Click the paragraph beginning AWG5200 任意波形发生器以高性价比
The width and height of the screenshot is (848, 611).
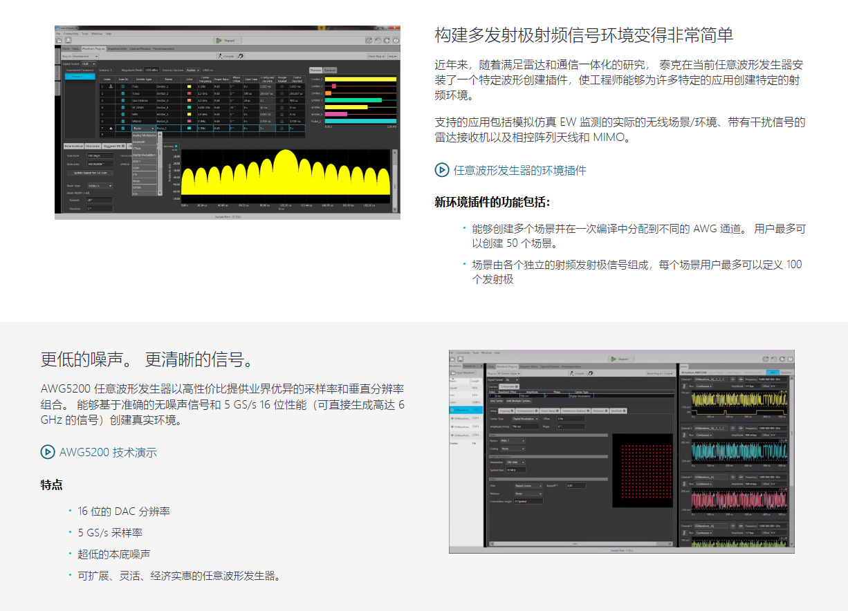(x=223, y=404)
